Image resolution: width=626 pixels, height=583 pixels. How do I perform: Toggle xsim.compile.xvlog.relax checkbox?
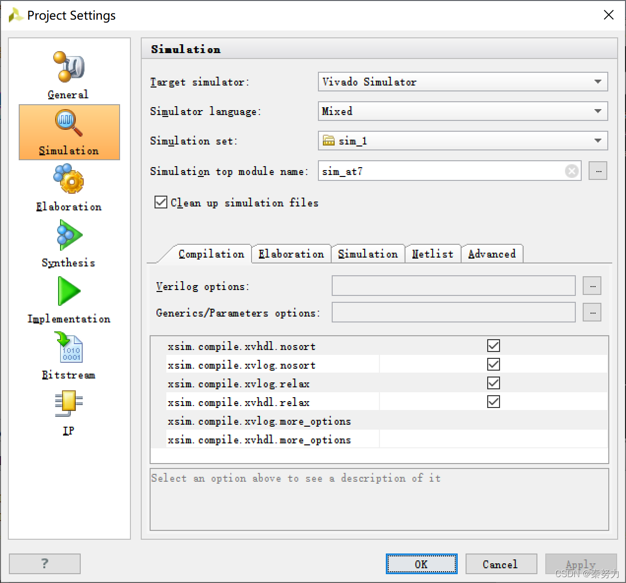tap(494, 383)
